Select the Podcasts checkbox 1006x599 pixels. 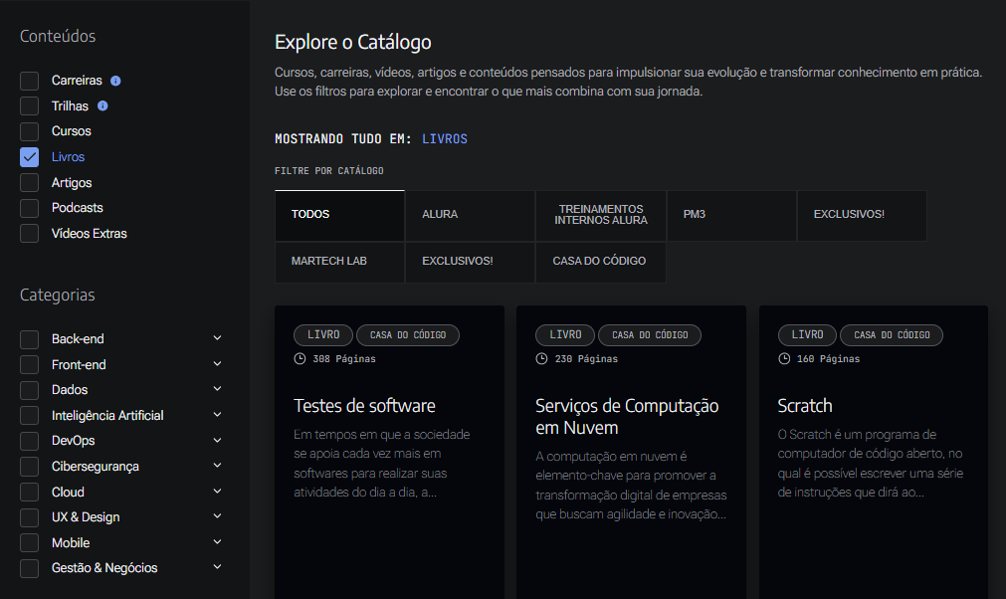30,208
